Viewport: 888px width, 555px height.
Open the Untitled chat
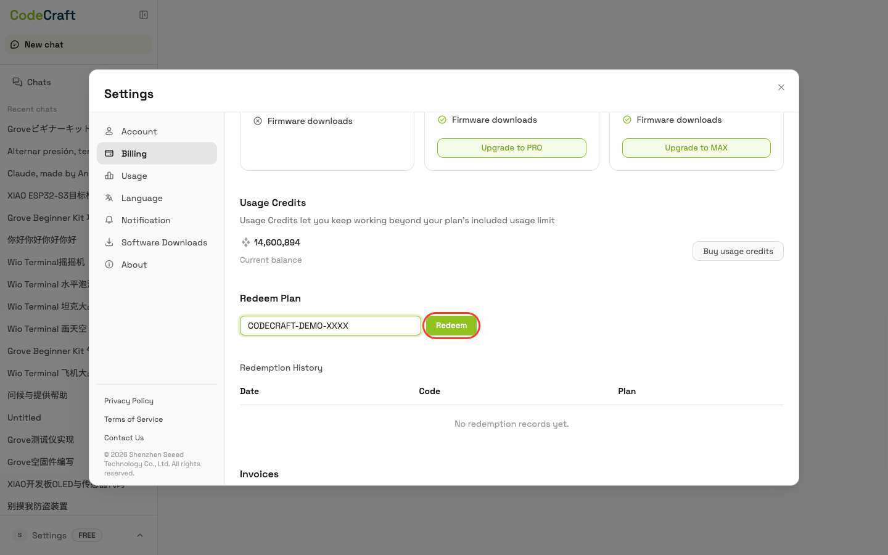pyautogui.click(x=24, y=417)
